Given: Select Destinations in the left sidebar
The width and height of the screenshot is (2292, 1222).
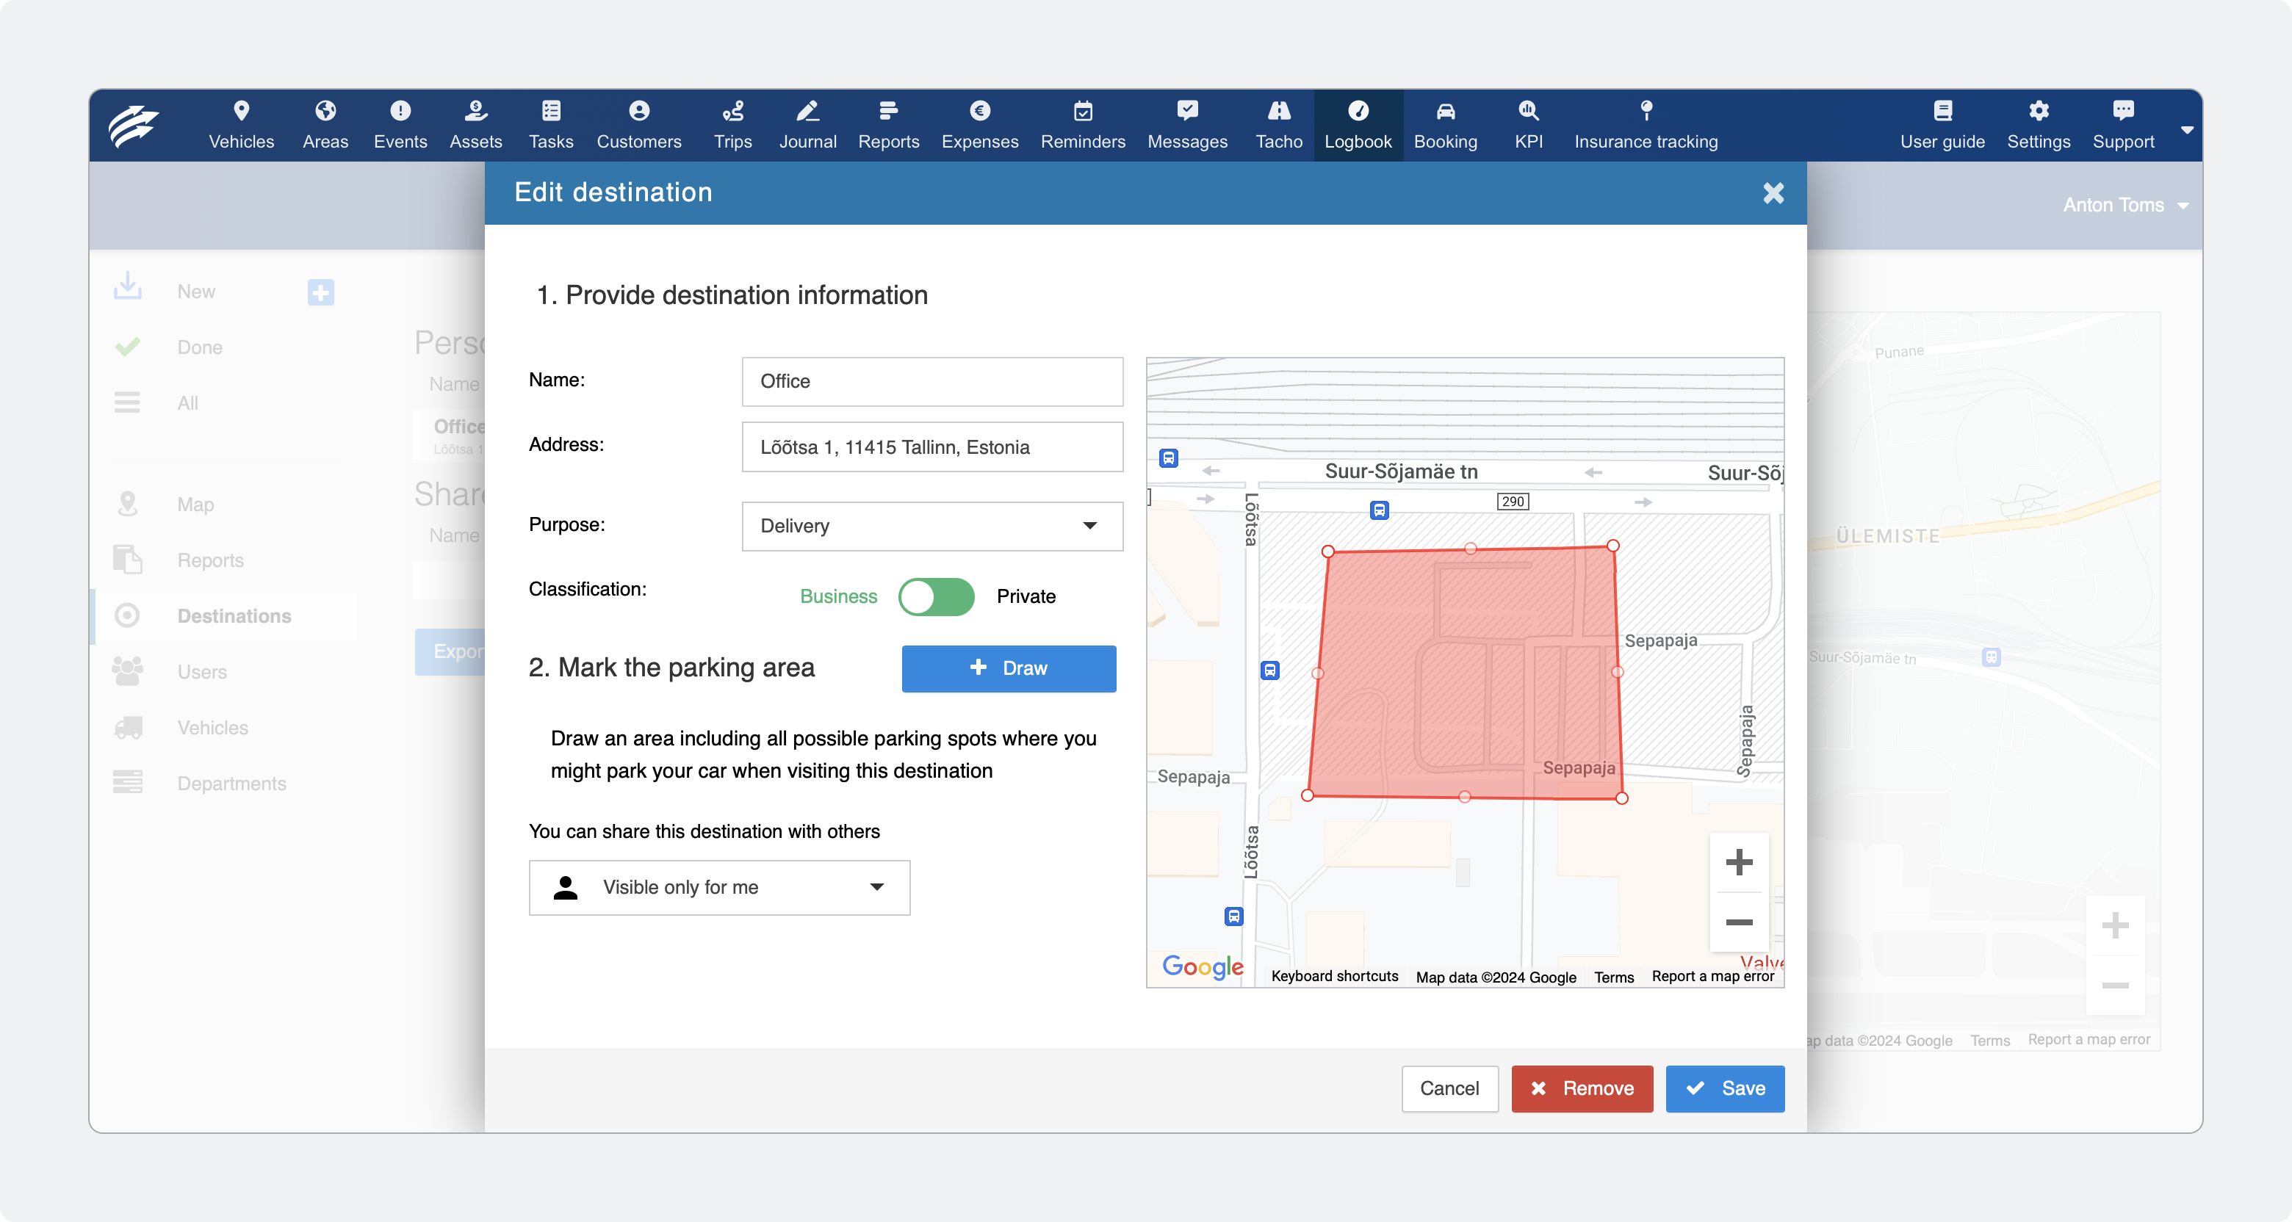Looking at the screenshot, I should coord(225,615).
